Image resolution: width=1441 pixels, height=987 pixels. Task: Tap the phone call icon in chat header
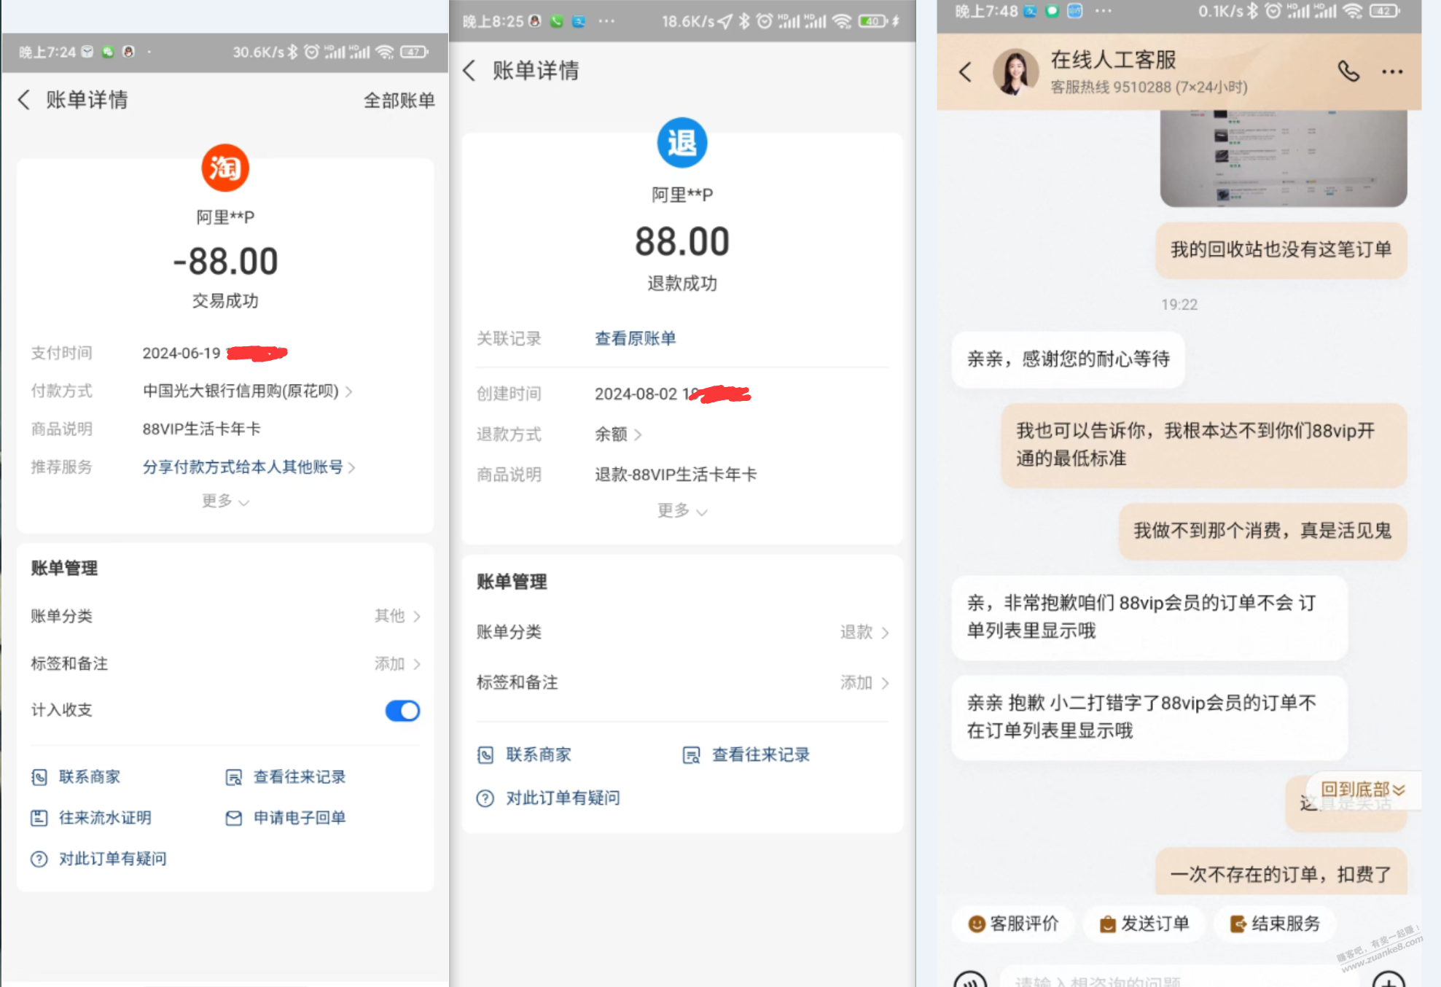(1348, 71)
